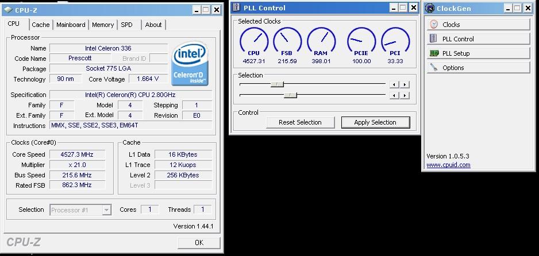Click the L1 Data value 16 KBytes
539x256 pixels.
tap(183, 154)
